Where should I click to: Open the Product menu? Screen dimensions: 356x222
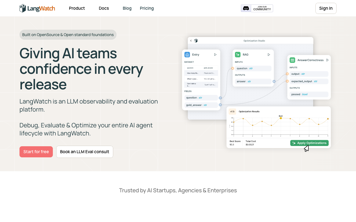77,8
